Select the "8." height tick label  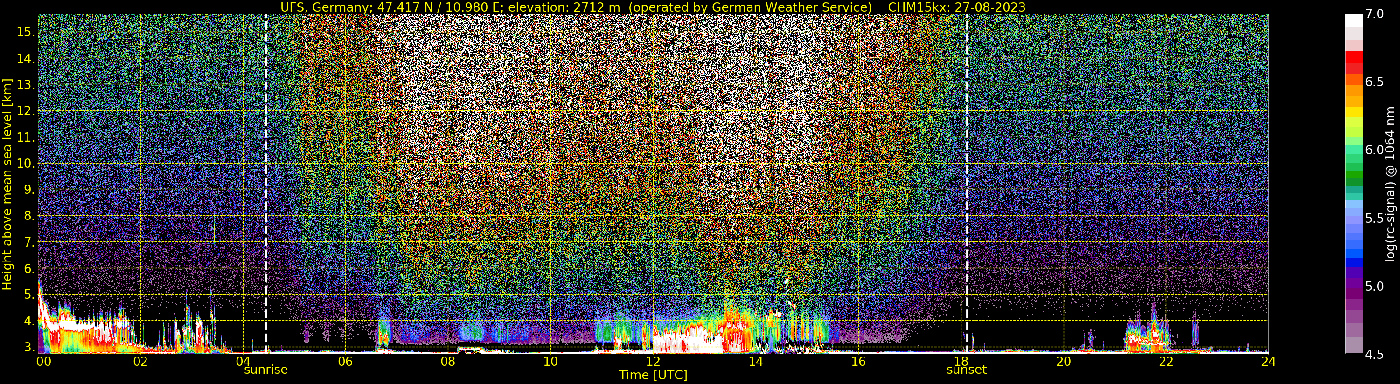[x=29, y=216]
